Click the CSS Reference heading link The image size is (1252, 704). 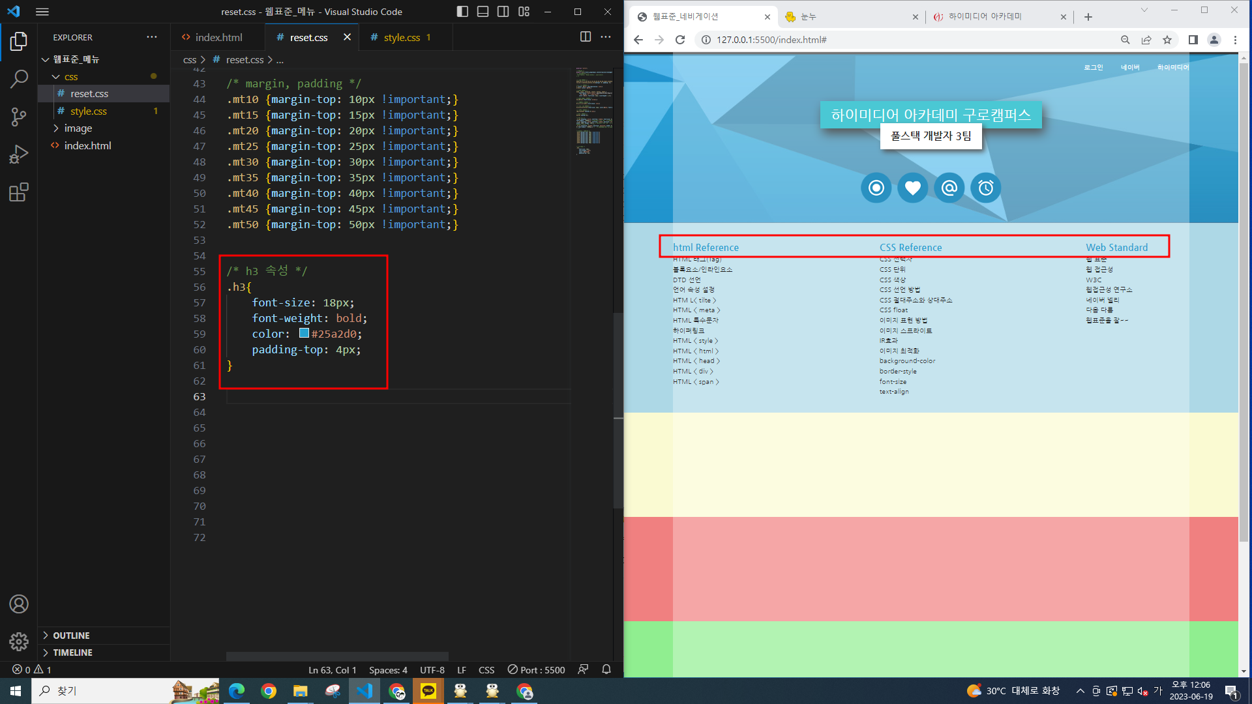910,248
